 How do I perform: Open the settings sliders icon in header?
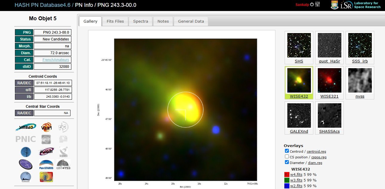317,4
